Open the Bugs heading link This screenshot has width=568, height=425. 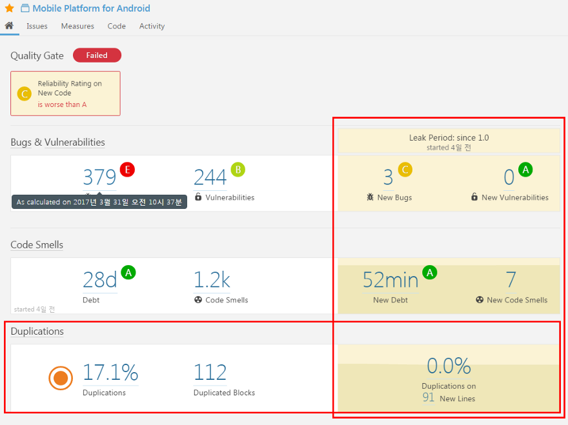21,143
